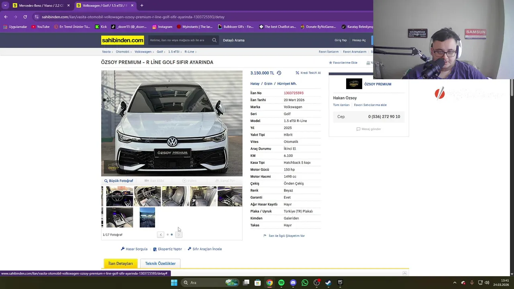The image size is (514, 289).
Task: Select the İlan Detayları tab
Action: [x=120, y=263]
